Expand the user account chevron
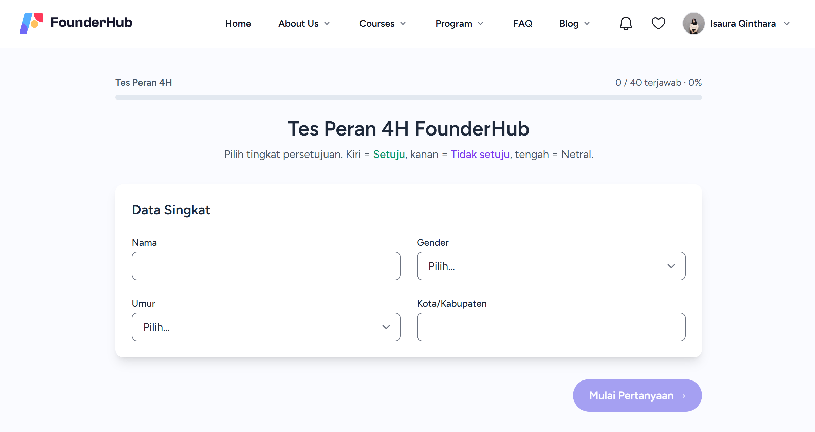This screenshot has width=815, height=432. pos(787,23)
